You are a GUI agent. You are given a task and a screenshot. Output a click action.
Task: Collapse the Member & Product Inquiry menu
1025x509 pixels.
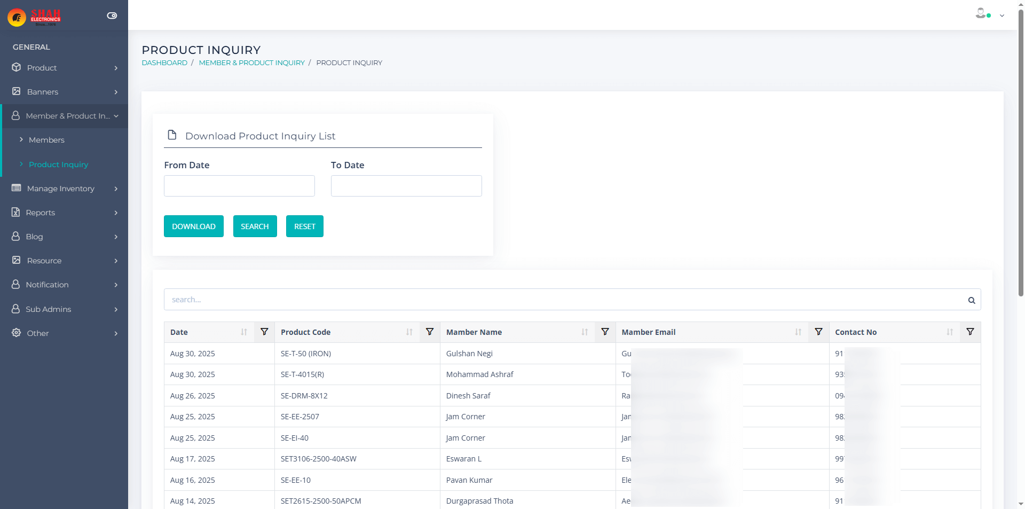pyautogui.click(x=64, y=116)
